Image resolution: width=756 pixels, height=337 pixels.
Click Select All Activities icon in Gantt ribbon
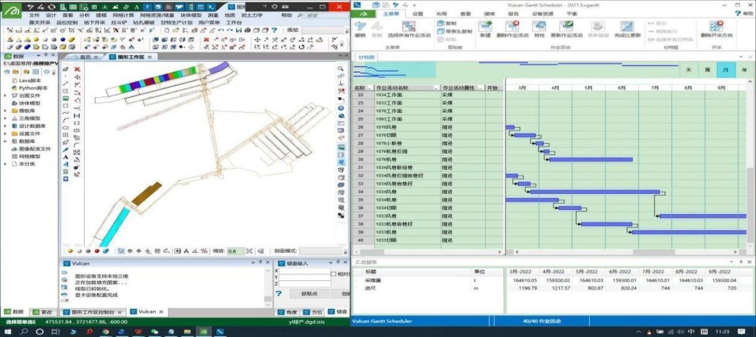coord(409,26)
